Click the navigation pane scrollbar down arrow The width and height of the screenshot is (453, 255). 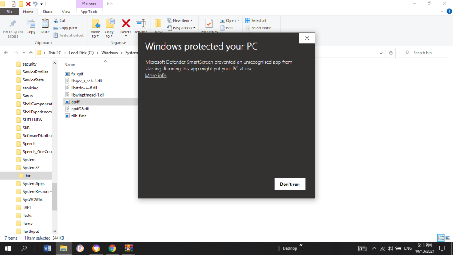pos(54,231)
